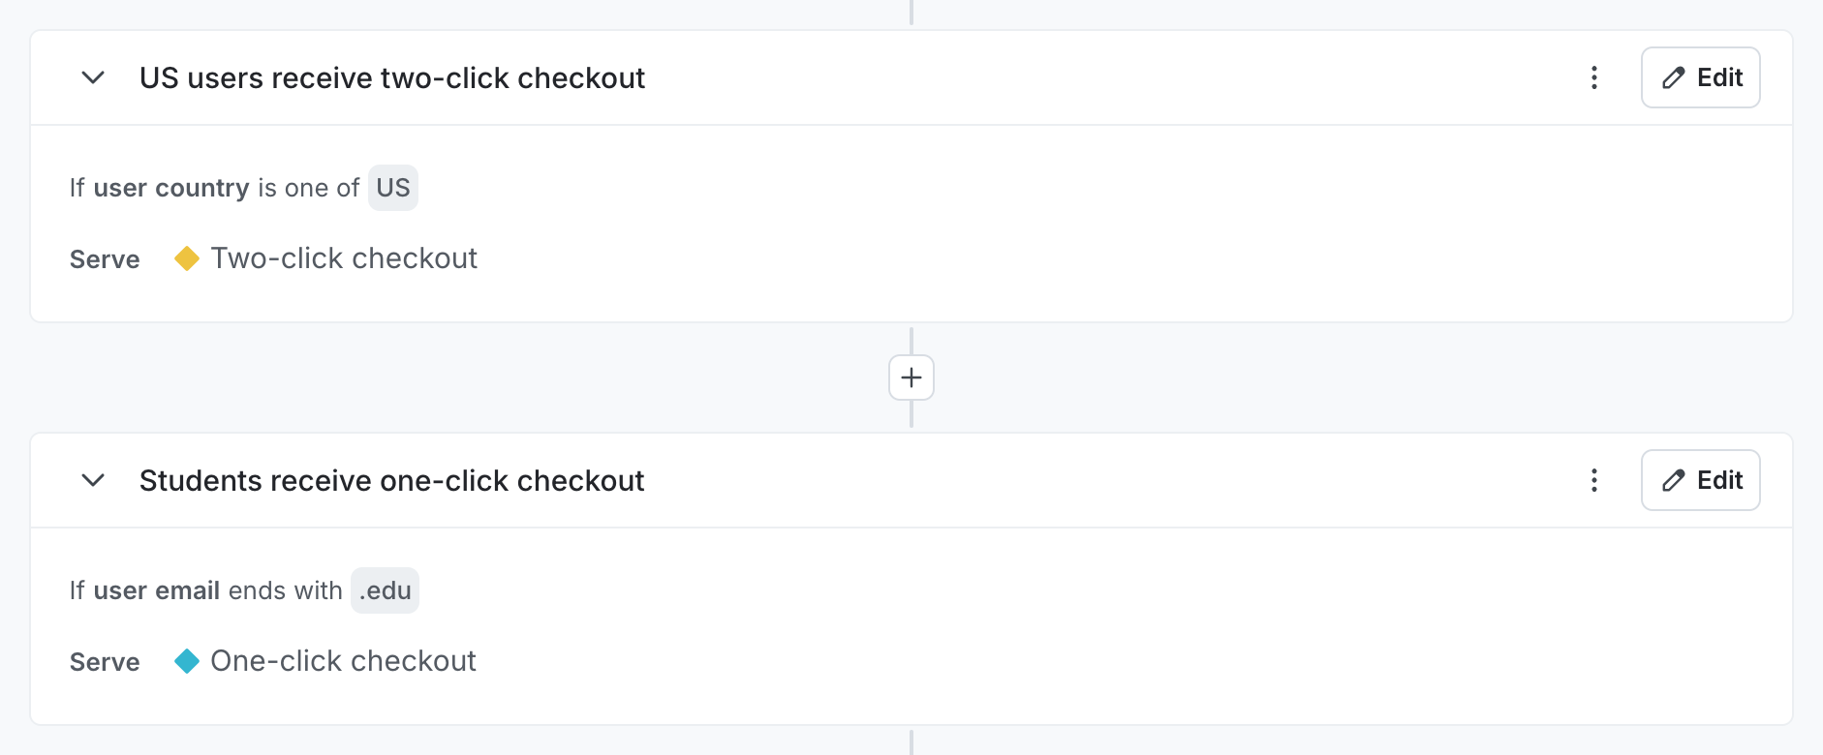This screenshot has width=1823, height=755.
Task: Collapse the Students receive one-click checkout rule
Action: pyautogui.click(x=93, y=480)
